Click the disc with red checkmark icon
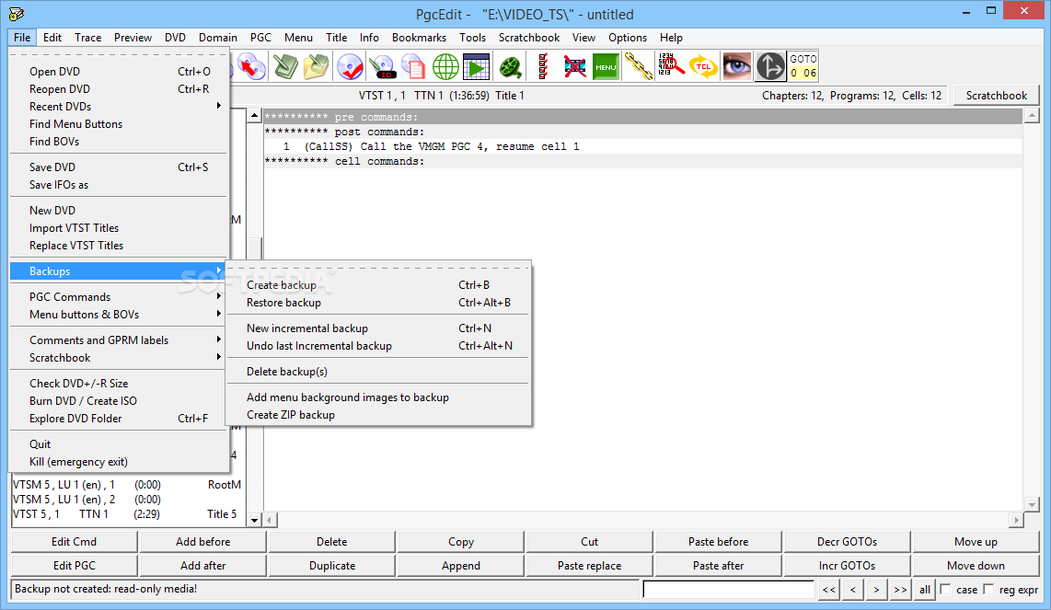The width and height of the screenshot is (1051, 610). click(351, 66)
